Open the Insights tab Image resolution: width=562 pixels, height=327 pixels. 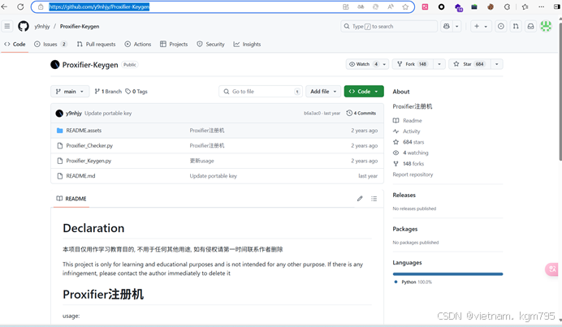(x=248, y=44)
